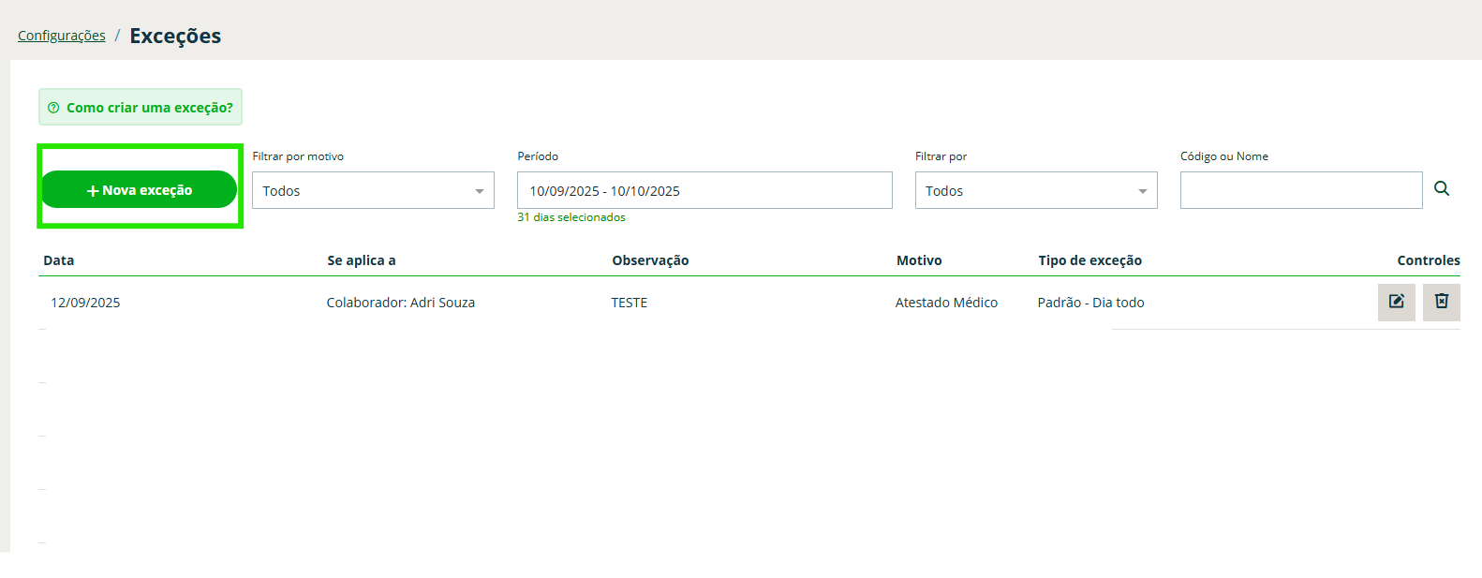The width and height of the screenshot is (1482, 578).
Task: Open the Como criar uma exceção? guide
Action: click(149, 108)
